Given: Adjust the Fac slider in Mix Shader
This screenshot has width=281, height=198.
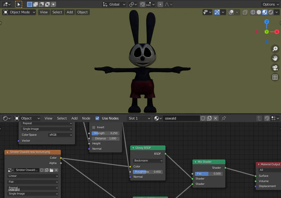Looking at the screenshot, I should click(209, 174).
